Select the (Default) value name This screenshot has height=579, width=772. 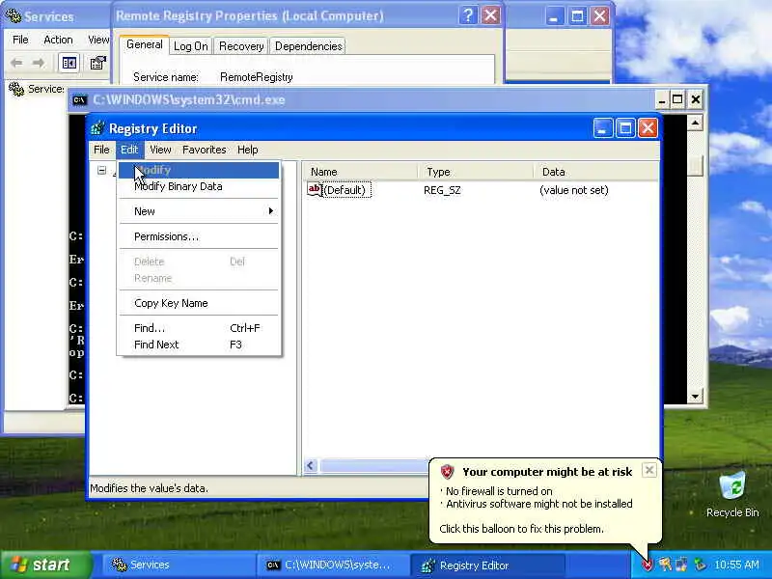tap(347, 190)
